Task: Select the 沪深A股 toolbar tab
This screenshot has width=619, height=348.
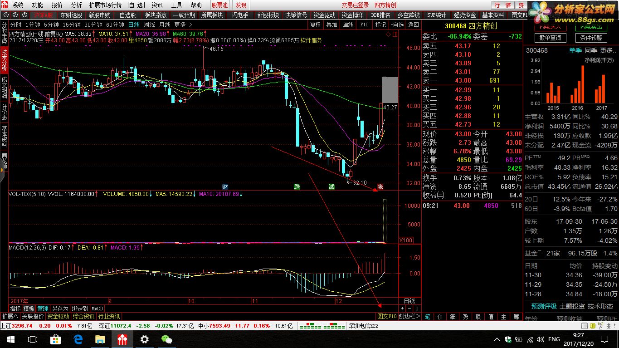Action: click(43, 15)
